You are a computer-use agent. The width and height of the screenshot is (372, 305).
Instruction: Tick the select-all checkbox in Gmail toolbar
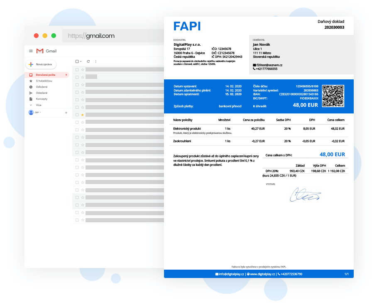[x=77, y=61]
